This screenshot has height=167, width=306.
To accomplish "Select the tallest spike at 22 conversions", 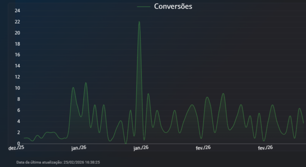I will [139, 22].
